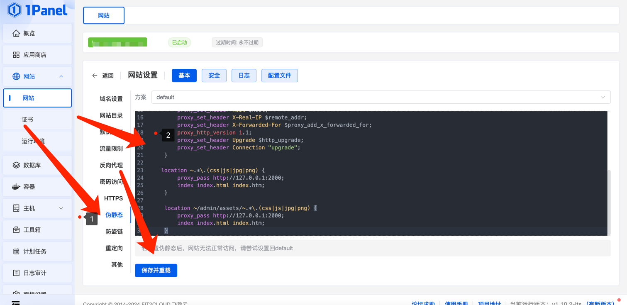Select HTTPS in settings list
Viewport: 627px width, 305px height.
[x=113, y=198]
